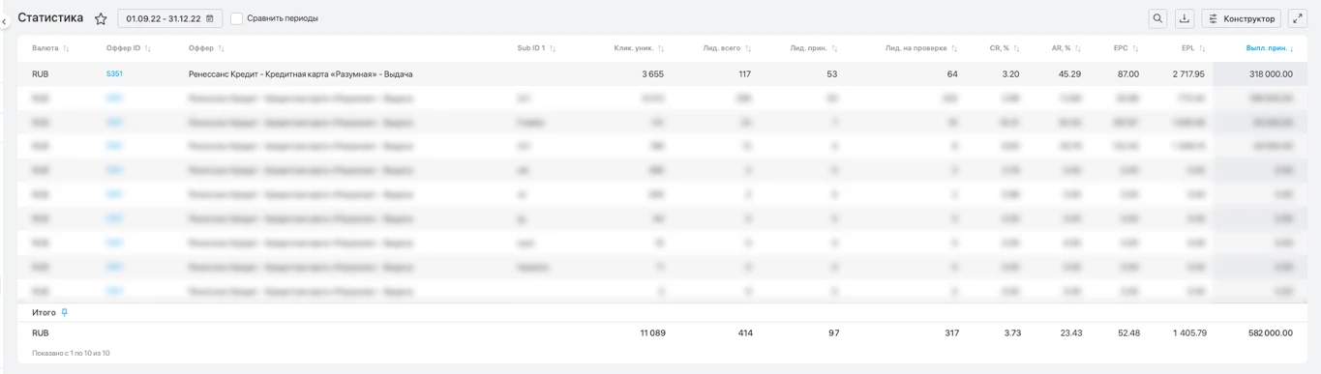Click the download export icon
This screenshot has width=1321, height=374.
[x=1185, y=18]
